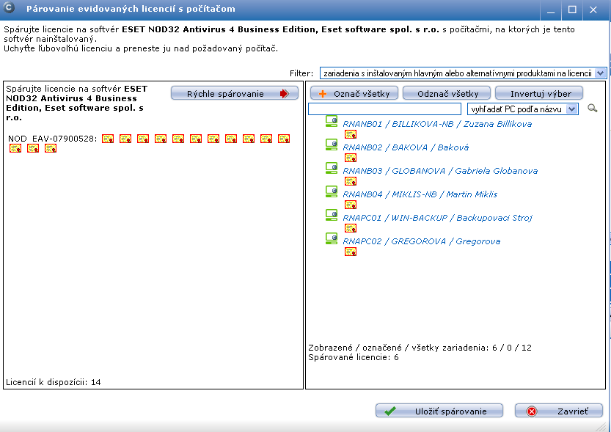Pick first license icon after NOD_EAV-07900528

108,139
